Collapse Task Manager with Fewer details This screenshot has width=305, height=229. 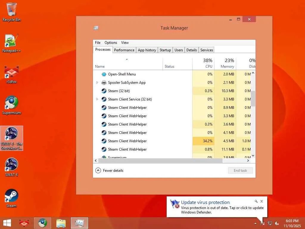click(109, 171)
